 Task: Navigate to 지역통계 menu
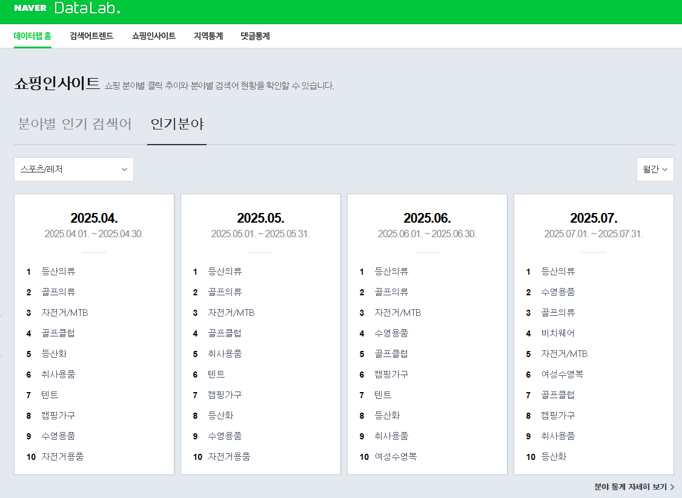coord(208,36)
